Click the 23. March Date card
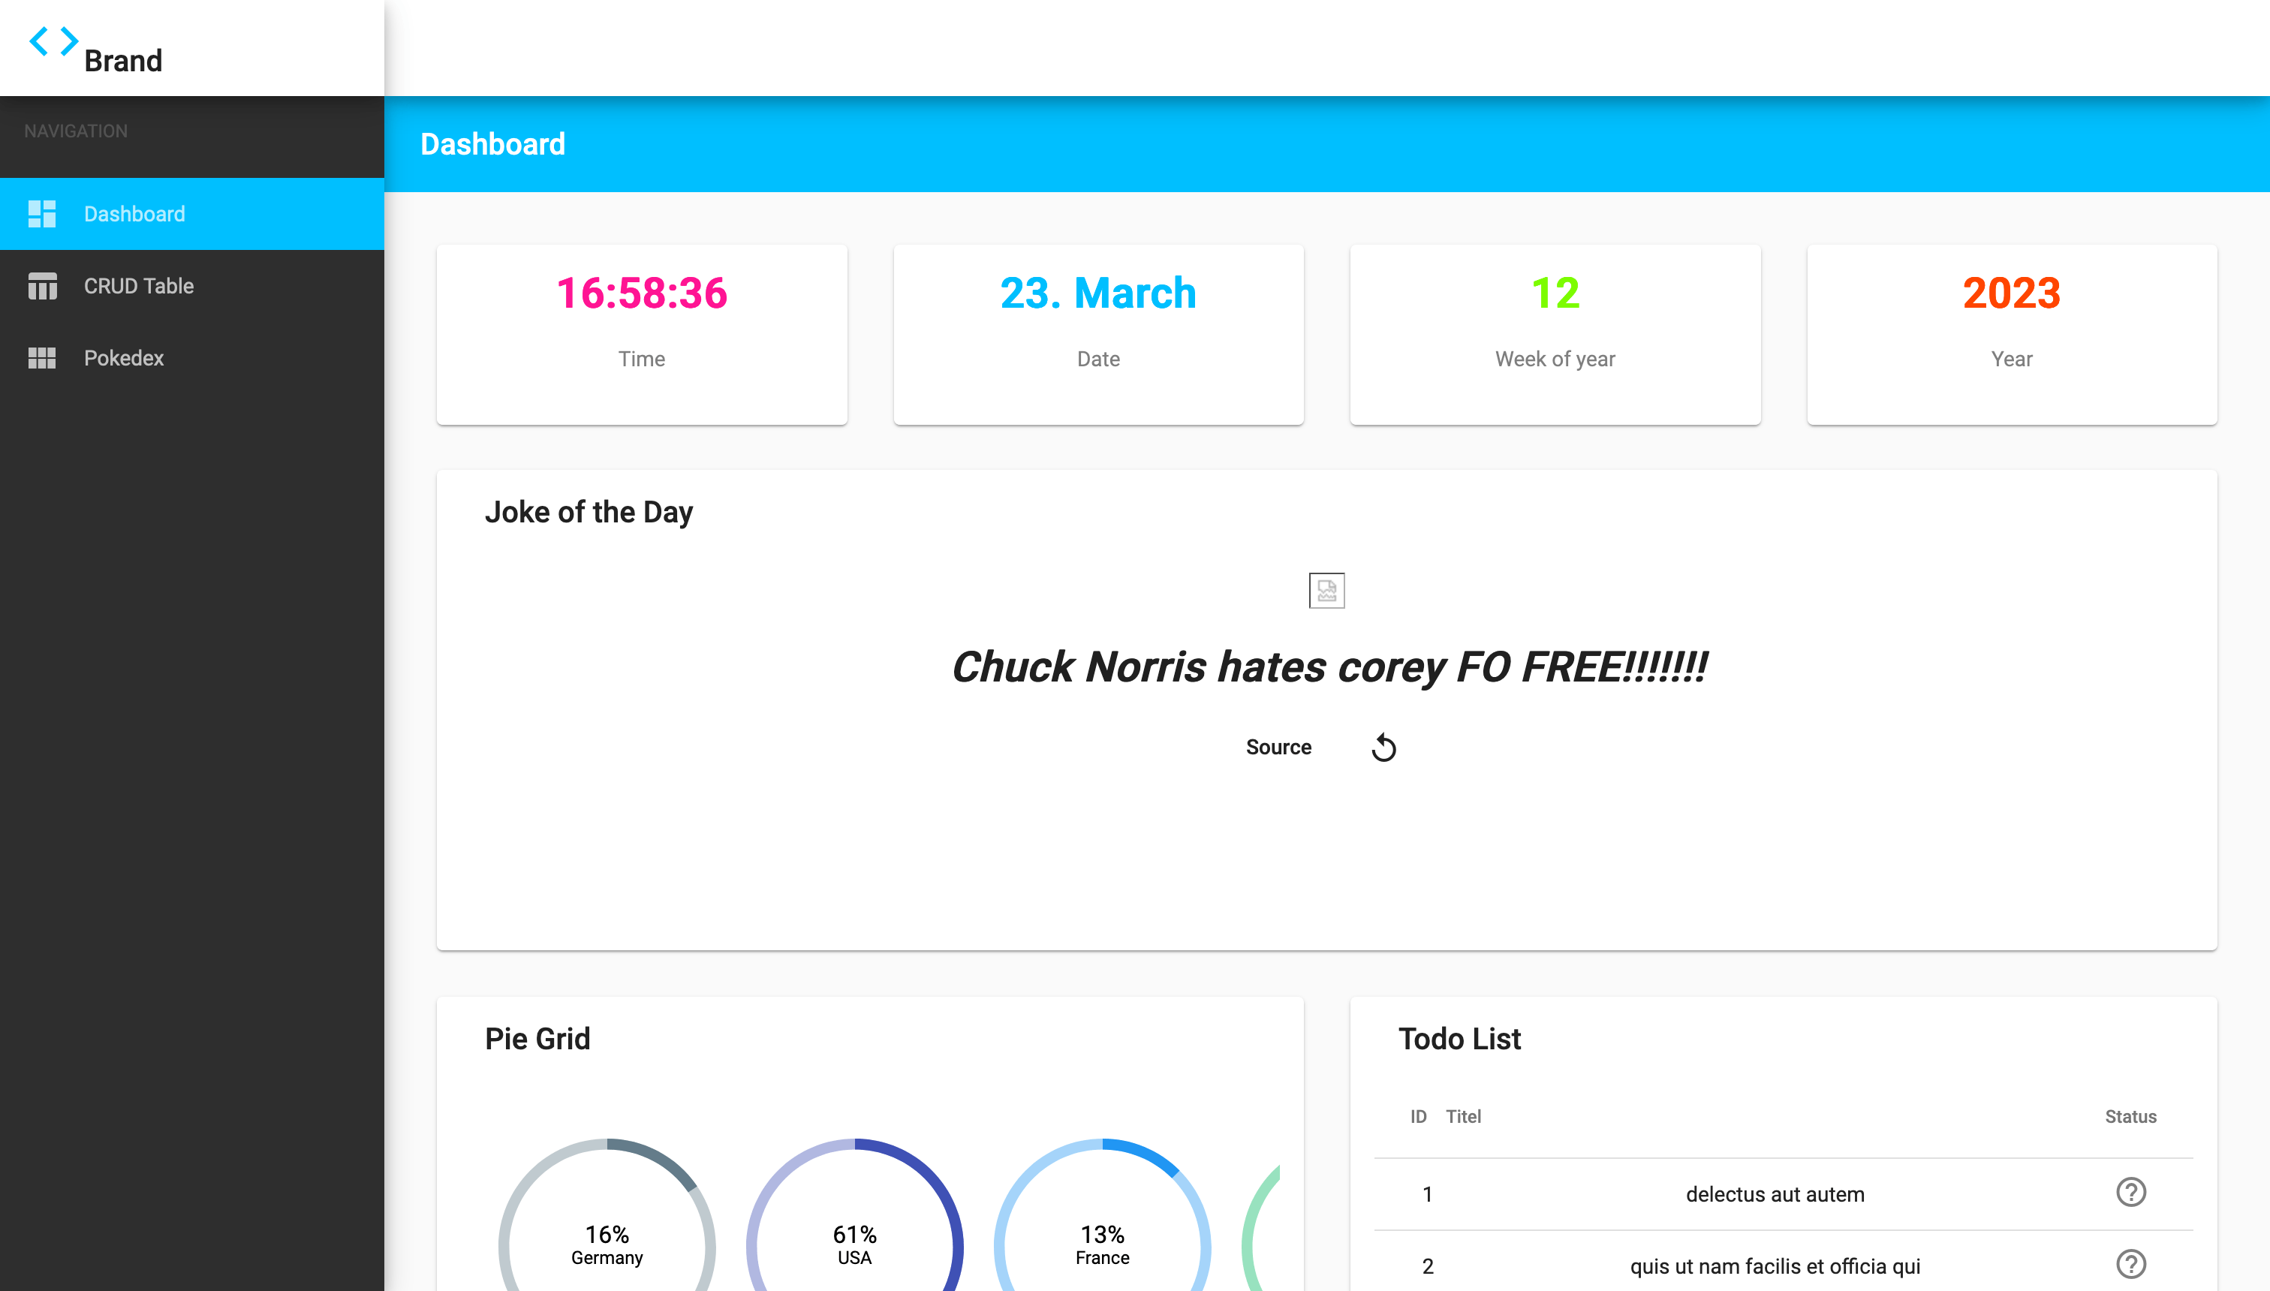 [1097, 334]
